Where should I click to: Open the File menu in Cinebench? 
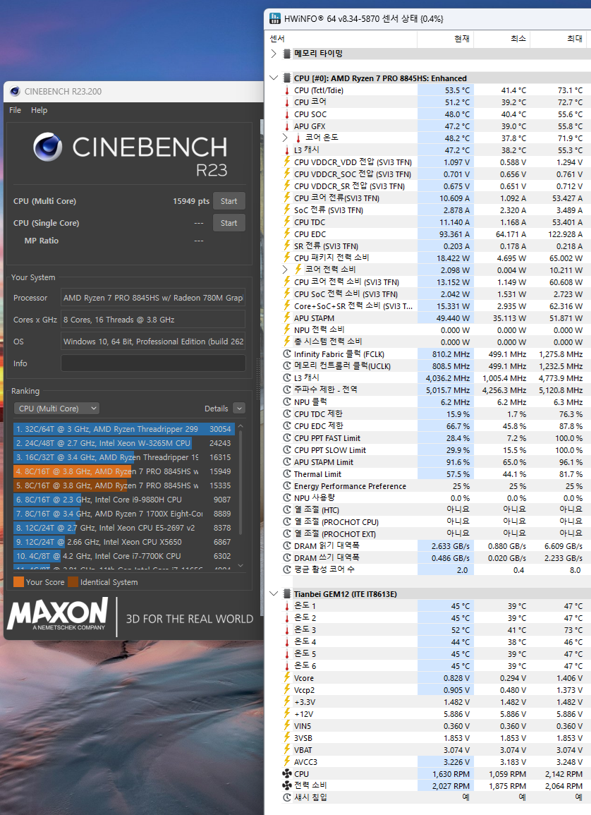pyautogui.click(x=15, y=110)
